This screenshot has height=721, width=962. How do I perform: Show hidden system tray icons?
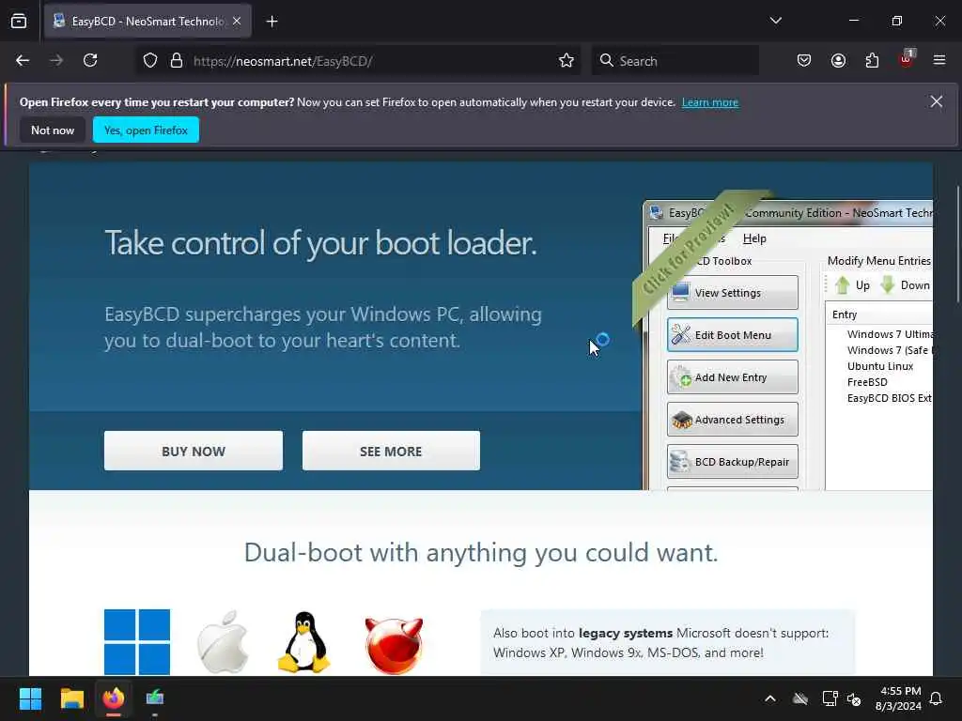point(770,698)
